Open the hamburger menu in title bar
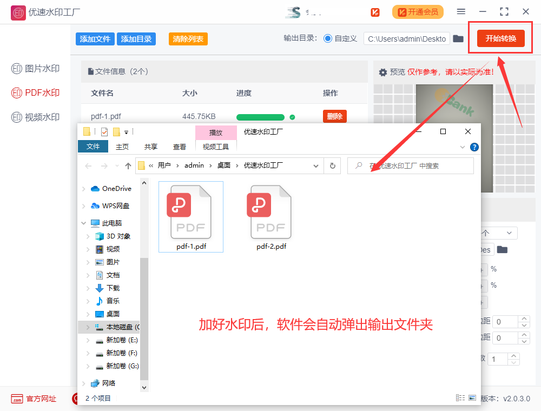Viewport: 541px width, 411px height. (x=461, y=12)
